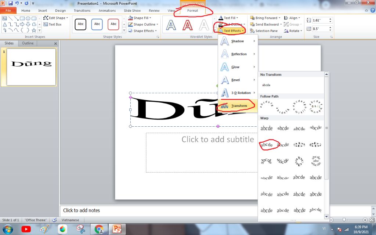This screenshot has height=235, width=376.
Task: Choose the No Transform abcde option
Action: 266,85
